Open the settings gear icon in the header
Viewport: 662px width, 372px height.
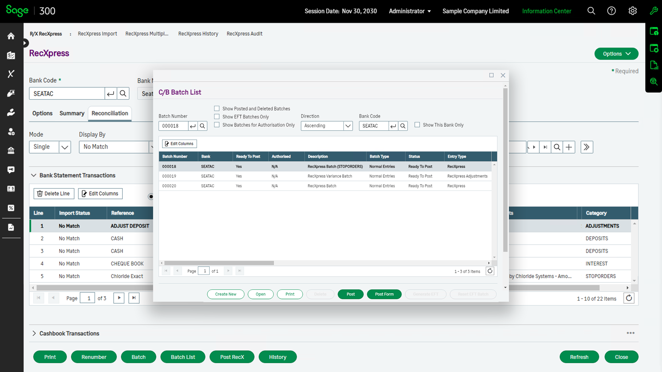click(x=632, y=11)
